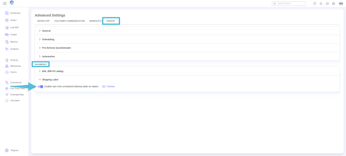Go to Reports link text

(14, 42)
